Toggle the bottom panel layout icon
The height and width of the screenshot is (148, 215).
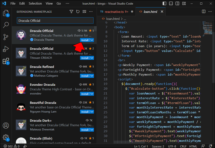pos(171,4)
